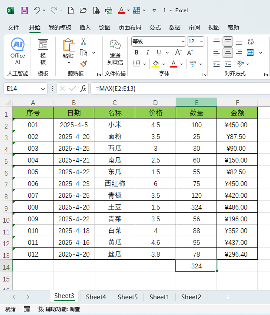Align text right
270x315 pixels.
point(239,53)
